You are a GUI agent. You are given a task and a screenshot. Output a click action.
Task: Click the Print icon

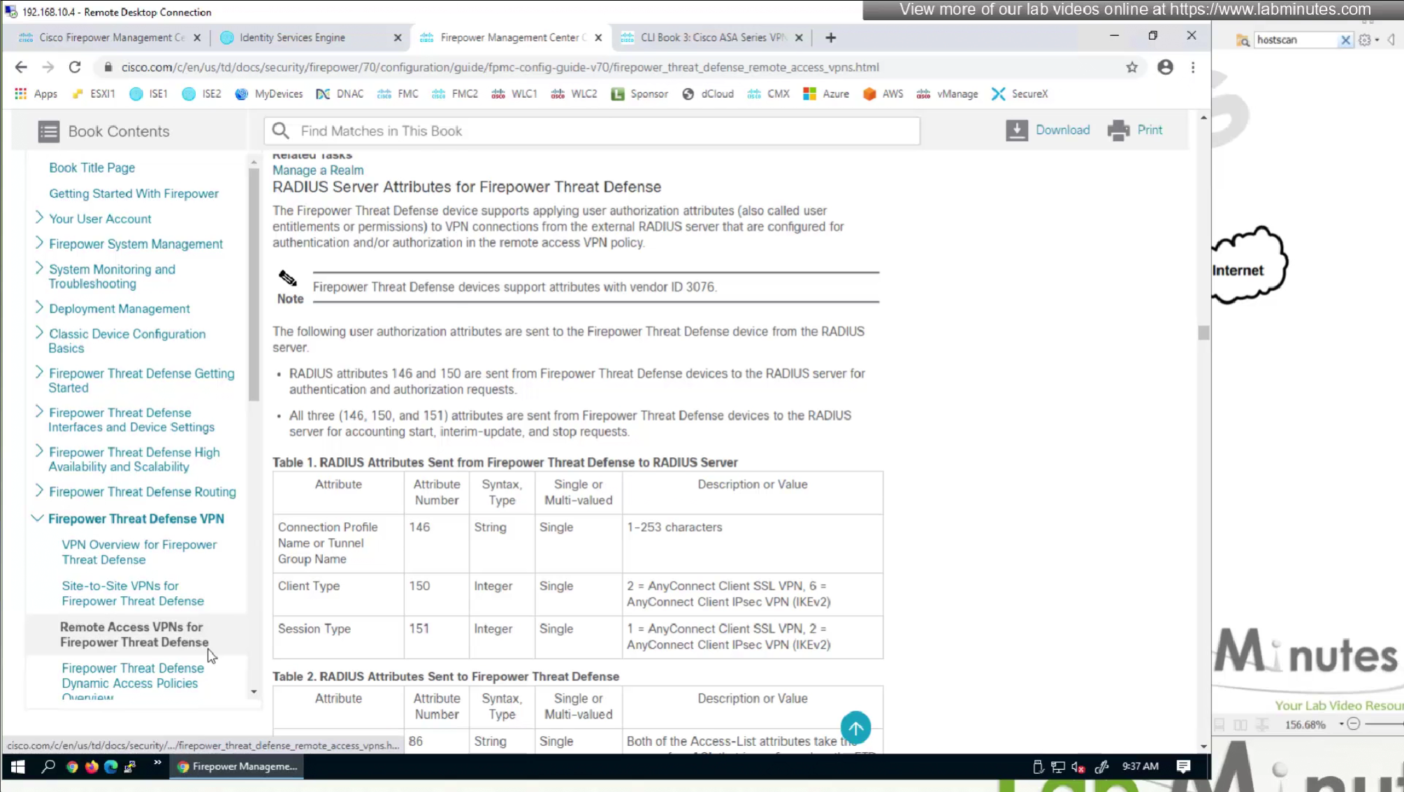pos(1118,131)
